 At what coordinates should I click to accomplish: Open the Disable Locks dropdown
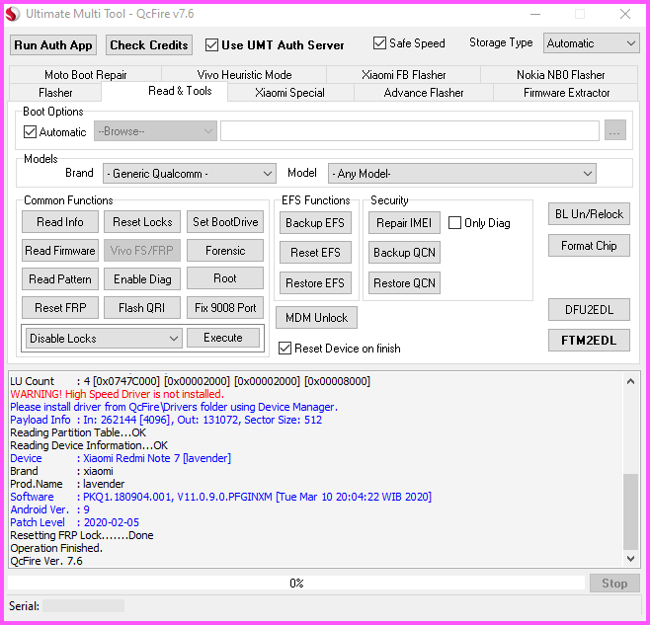[104, 339]
